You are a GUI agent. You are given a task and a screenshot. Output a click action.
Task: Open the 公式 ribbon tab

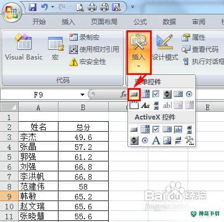click(x=140, y=22)
